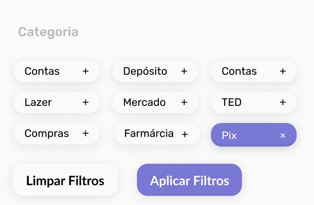This screenshot has width=314, height=205.
Task: Add Farmárcia using its plus icon
Action: (185, 134)
